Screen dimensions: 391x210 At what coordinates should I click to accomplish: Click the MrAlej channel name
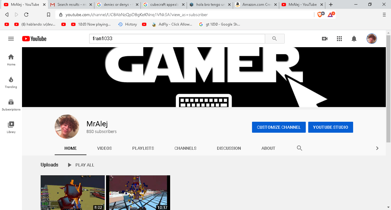97,124
